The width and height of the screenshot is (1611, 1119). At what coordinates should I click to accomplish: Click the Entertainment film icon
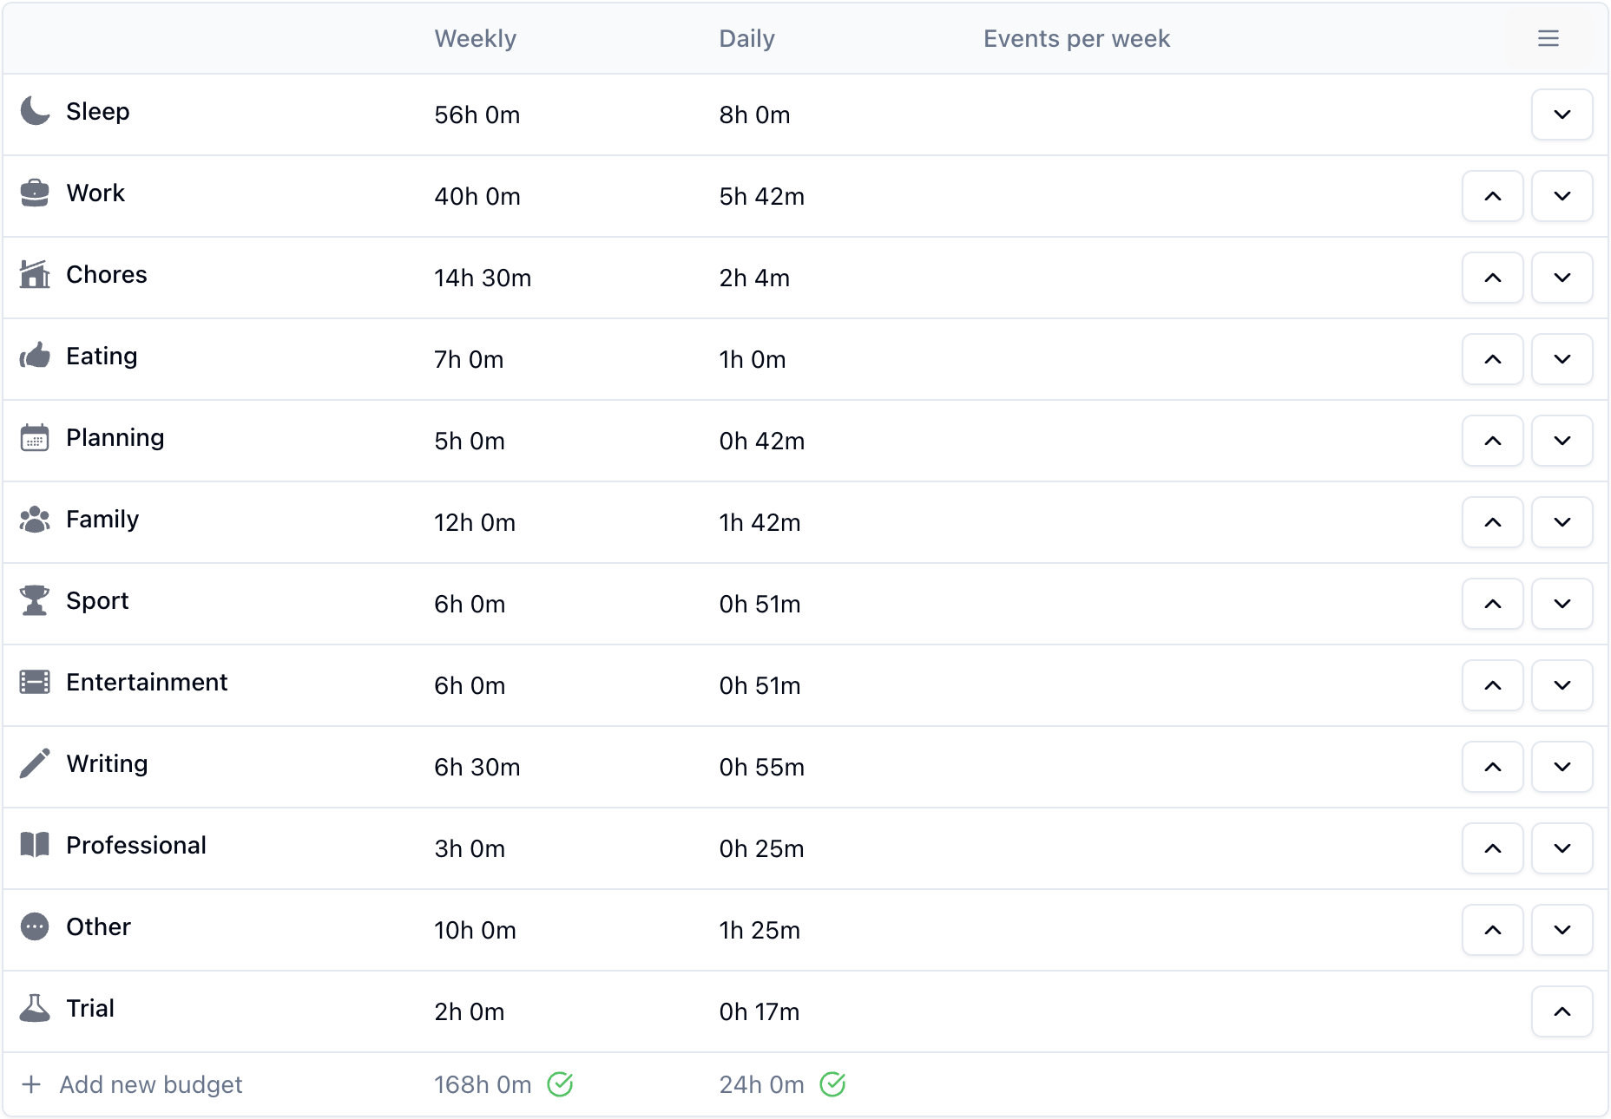tap(34, 683)
